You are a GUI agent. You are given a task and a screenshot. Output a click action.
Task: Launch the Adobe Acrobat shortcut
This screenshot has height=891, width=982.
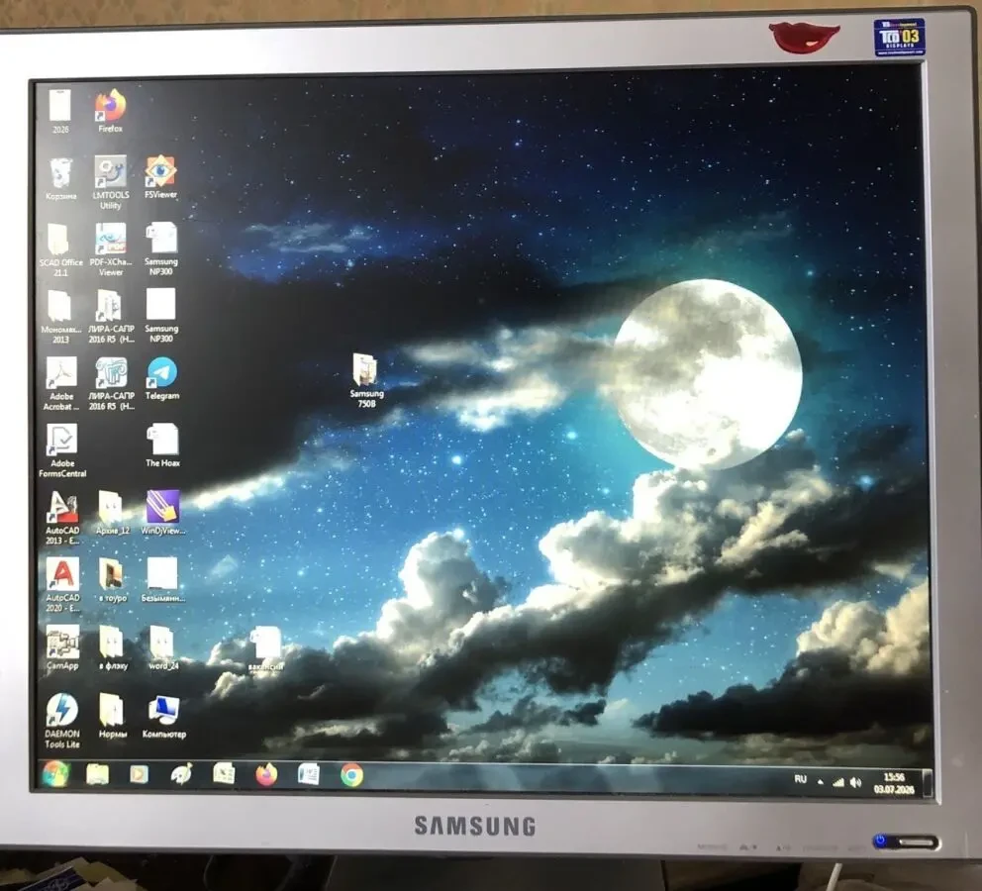[x=61, y=383]
